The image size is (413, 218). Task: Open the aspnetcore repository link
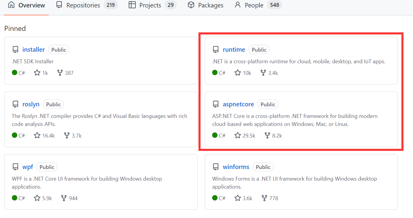pos(238,104)
